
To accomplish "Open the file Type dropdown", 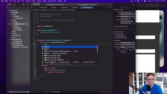I will (128, 14).
